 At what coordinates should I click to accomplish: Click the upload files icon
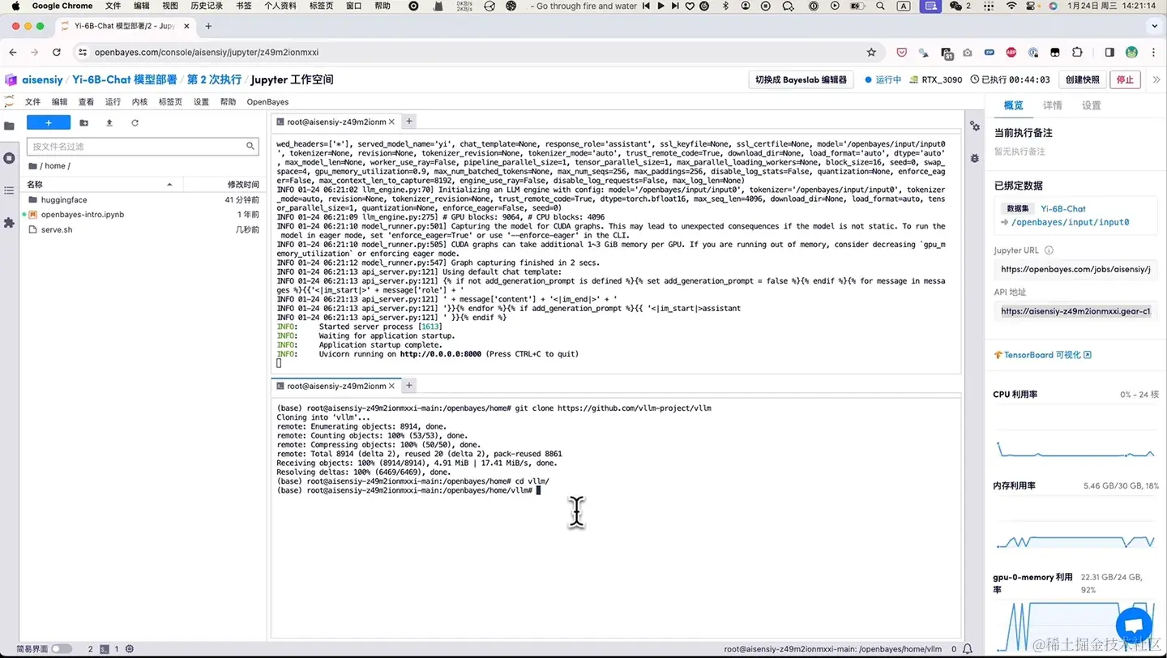109,123
